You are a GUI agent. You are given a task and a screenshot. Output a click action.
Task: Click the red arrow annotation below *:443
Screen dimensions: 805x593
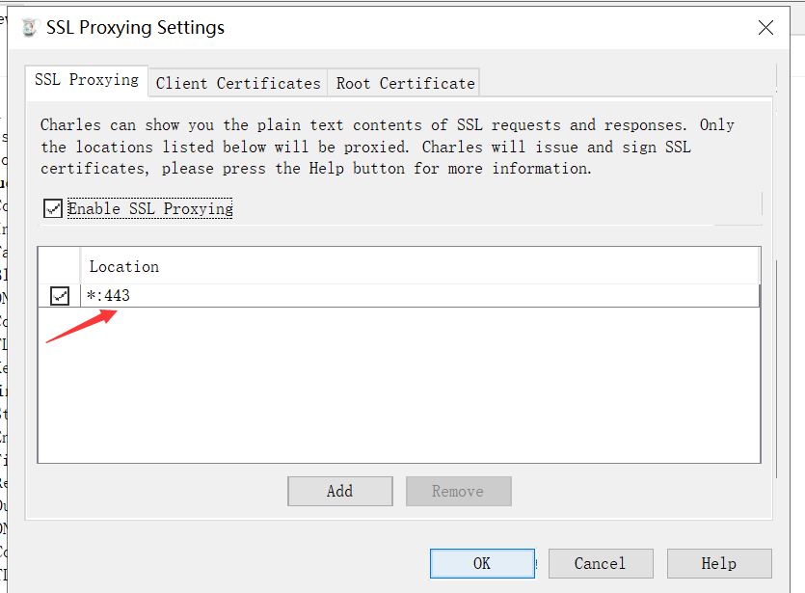(82, 326)
